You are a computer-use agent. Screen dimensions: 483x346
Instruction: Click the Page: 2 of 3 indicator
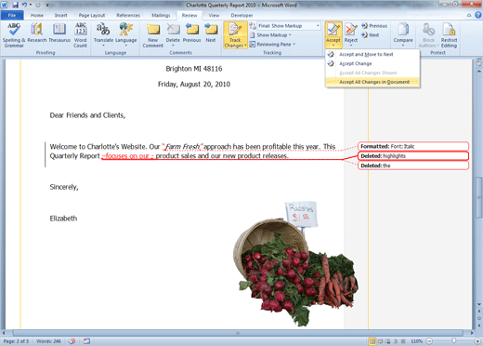pos(16,341)
